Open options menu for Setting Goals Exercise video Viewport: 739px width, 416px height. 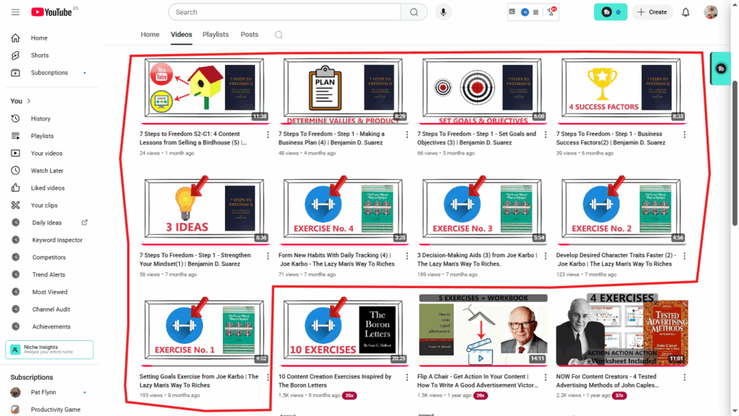[x=268, y=377]
